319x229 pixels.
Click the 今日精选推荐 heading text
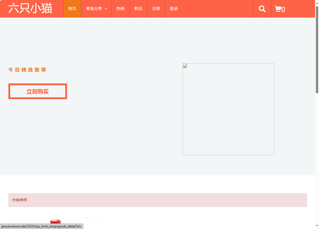(x=27, y=70)
